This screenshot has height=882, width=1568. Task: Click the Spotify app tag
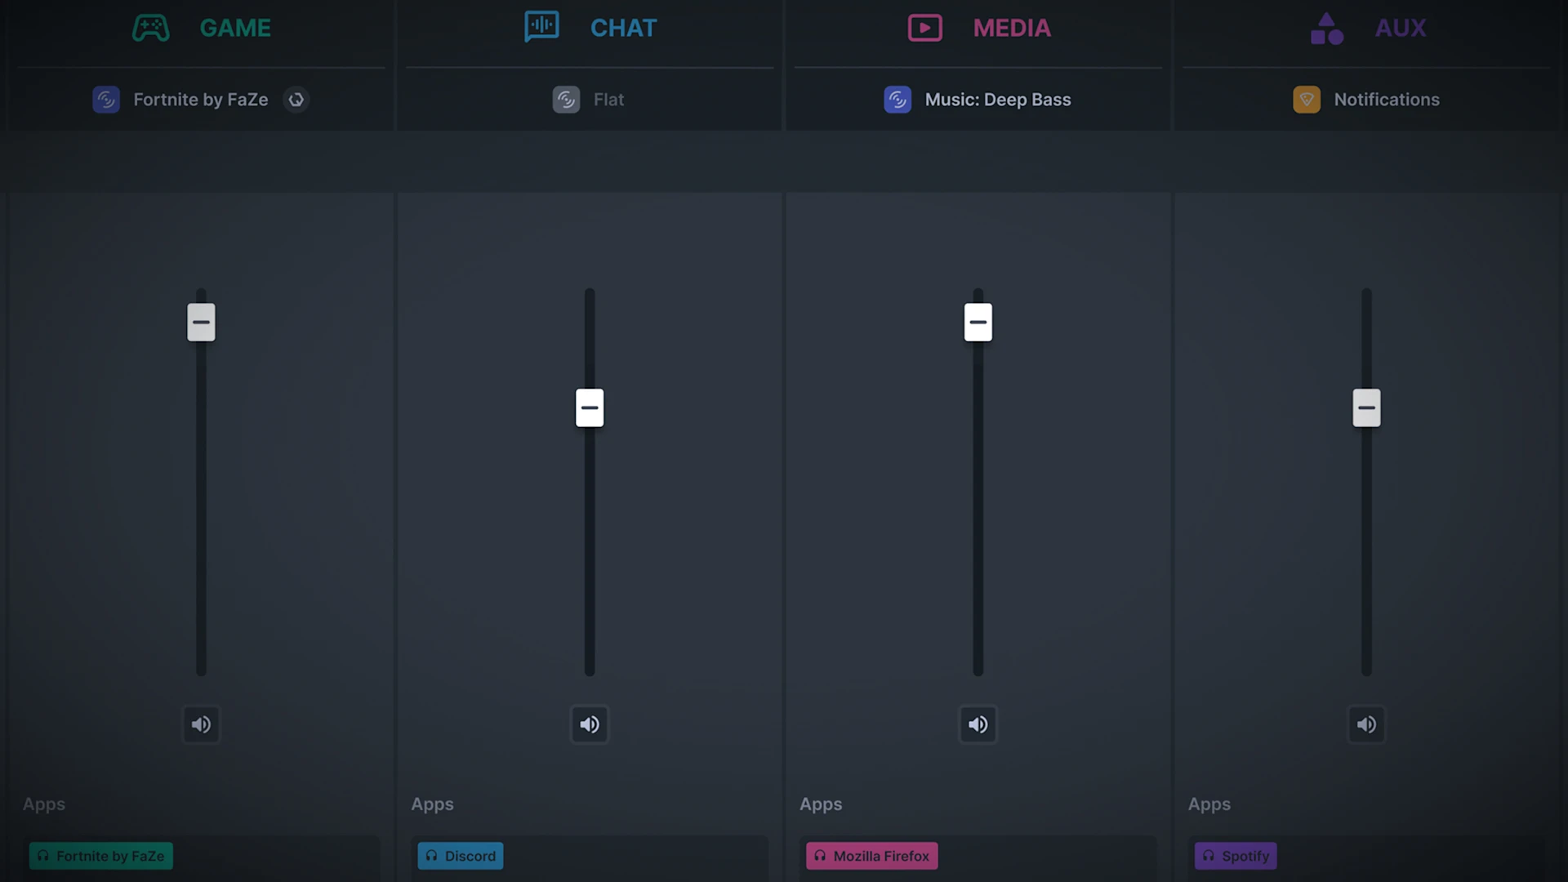pyautogui.click(x=1236, y=856)
